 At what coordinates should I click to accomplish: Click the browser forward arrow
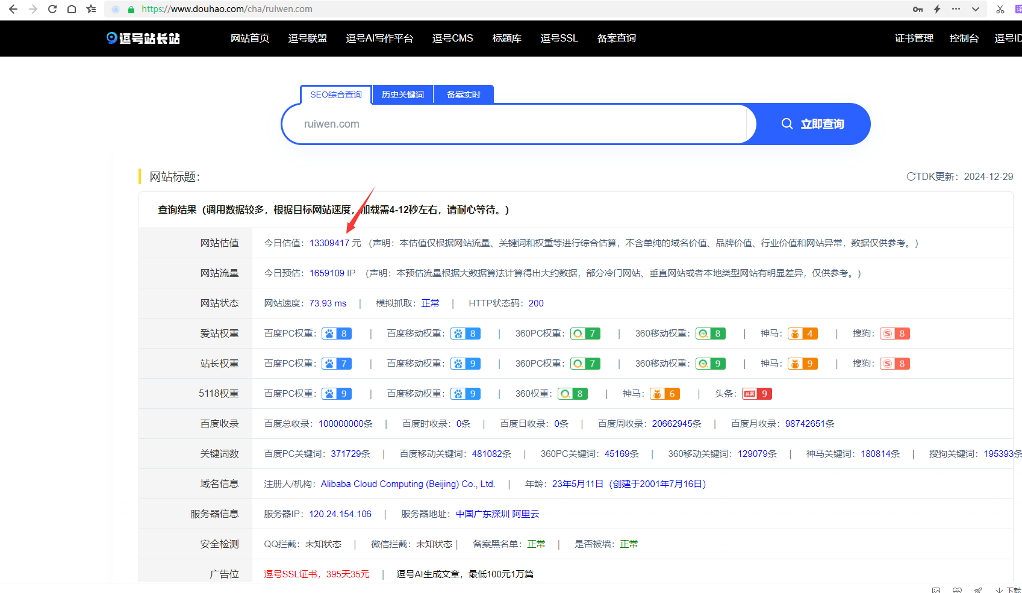33,9
